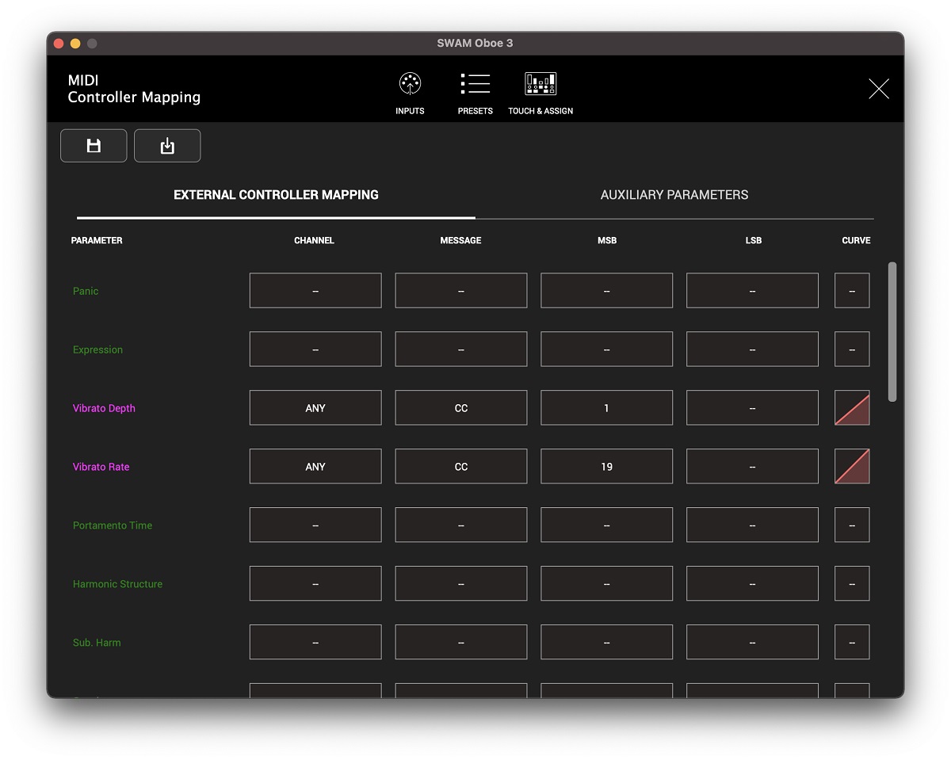Switch to External Controller Mapping tab
Viewport: 951px width, 760px height.
tap(276, 195)
